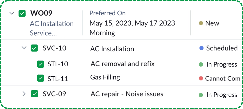This screenshot has height=109, width=243.
Task: Uncheck the SVC-10 service checkbox
Action: (34, 48)
